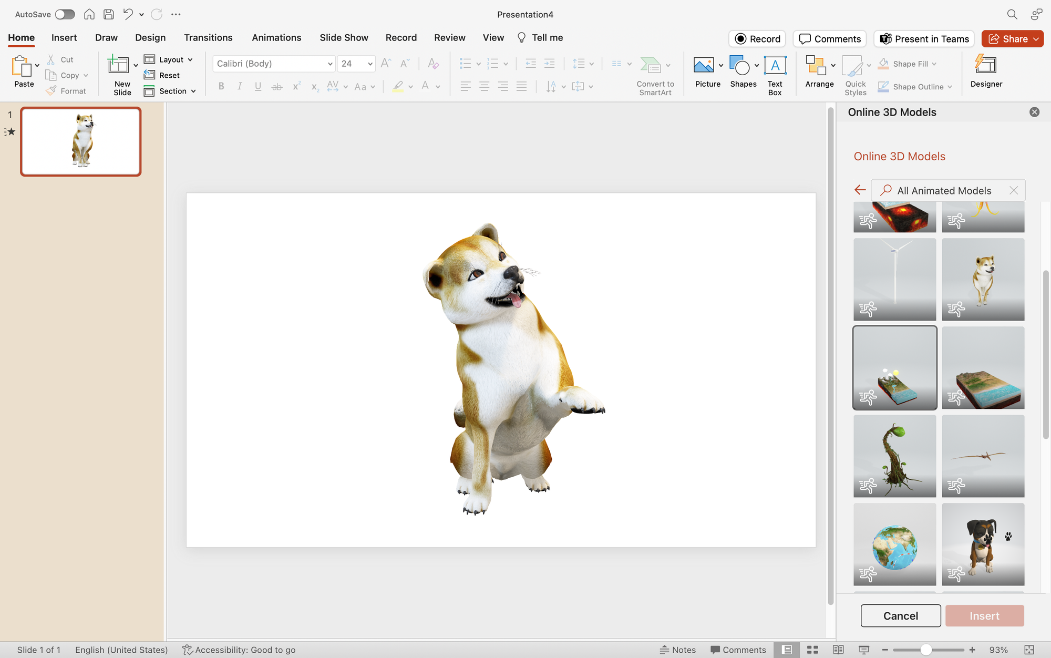Click Convert to SmartArt
Screen dimensions: 1051x658
[x=655, y=74]
